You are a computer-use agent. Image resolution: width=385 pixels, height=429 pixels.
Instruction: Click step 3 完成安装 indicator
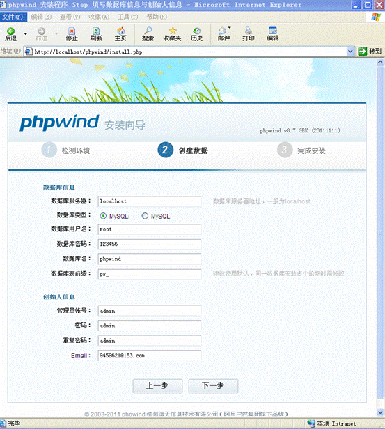click(x=301, y=150)
